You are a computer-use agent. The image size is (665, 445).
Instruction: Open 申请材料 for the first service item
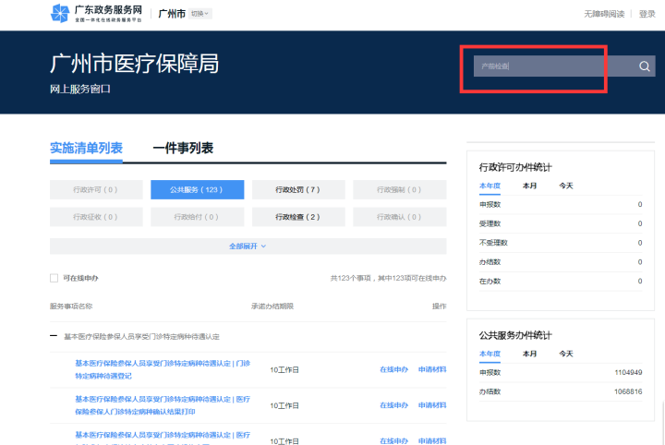click(x=431, y=369)
